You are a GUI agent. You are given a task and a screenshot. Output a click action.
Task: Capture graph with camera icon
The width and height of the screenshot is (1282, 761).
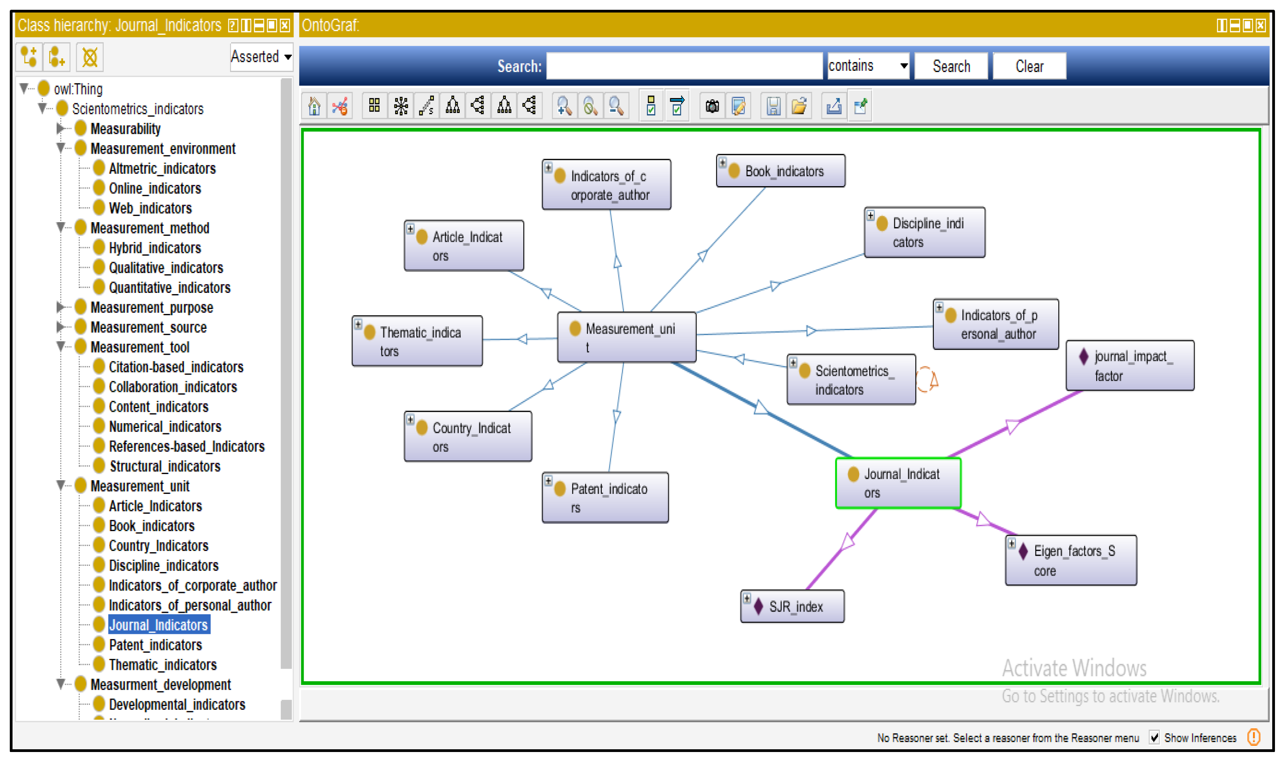(x=712, y=106)
